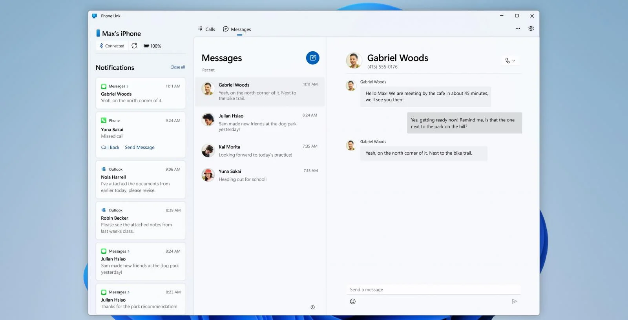Image resolution: width=628 pixels, height=320 pixels.
Task: Open the settings gear
Action: 531,29
